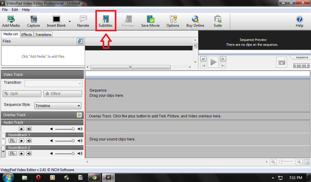Click the preview Play button
The width and height of the screenshot is (311, 182).
pos(213,62)
